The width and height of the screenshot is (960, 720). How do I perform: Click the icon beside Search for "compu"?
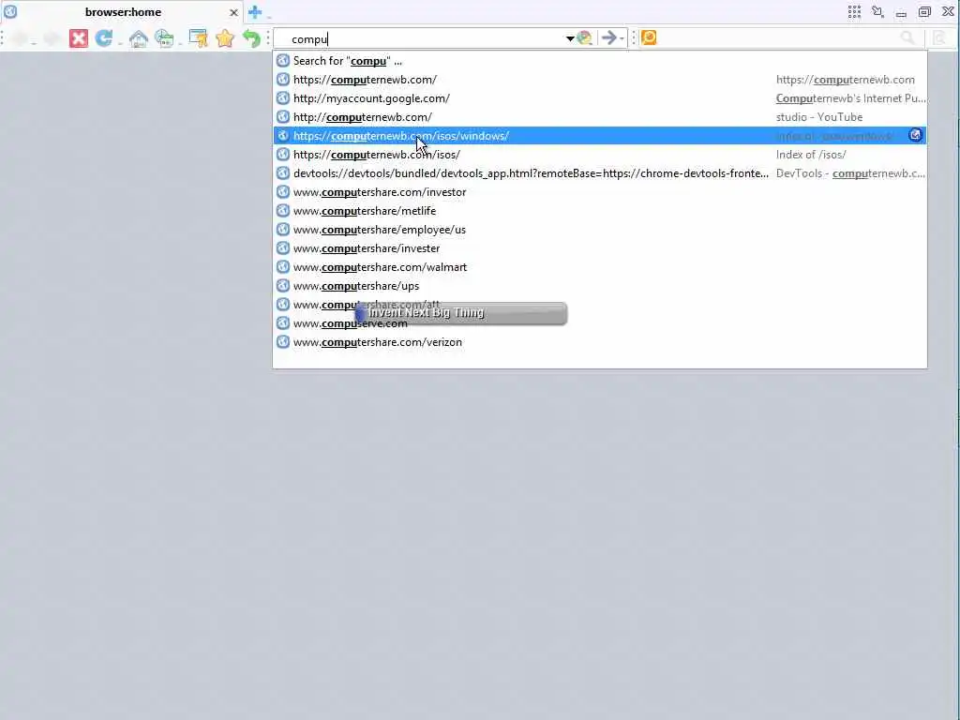[283, 61]
